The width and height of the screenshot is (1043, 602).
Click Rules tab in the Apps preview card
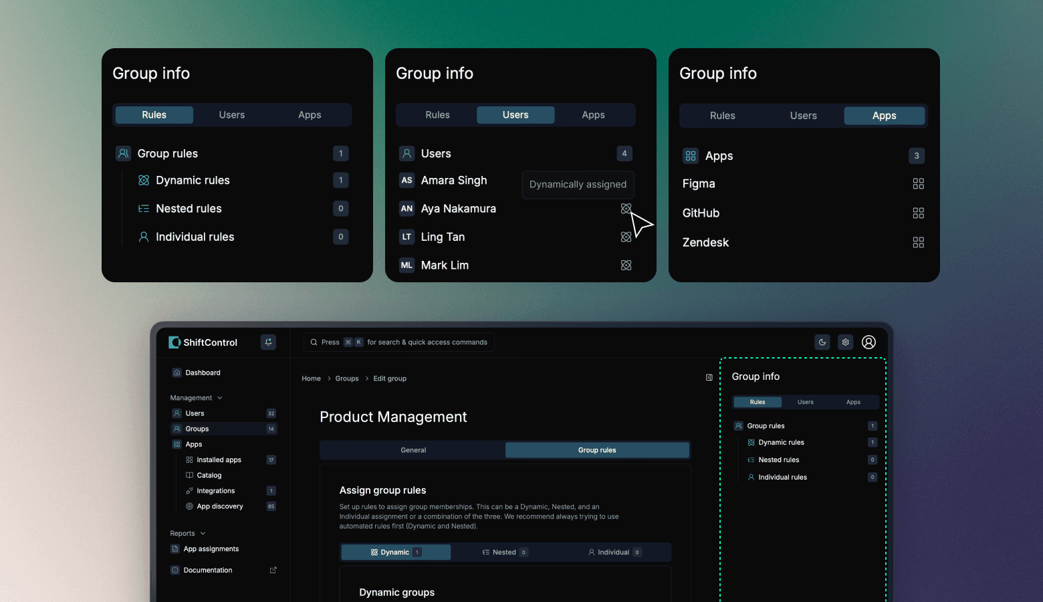(723, 116)
